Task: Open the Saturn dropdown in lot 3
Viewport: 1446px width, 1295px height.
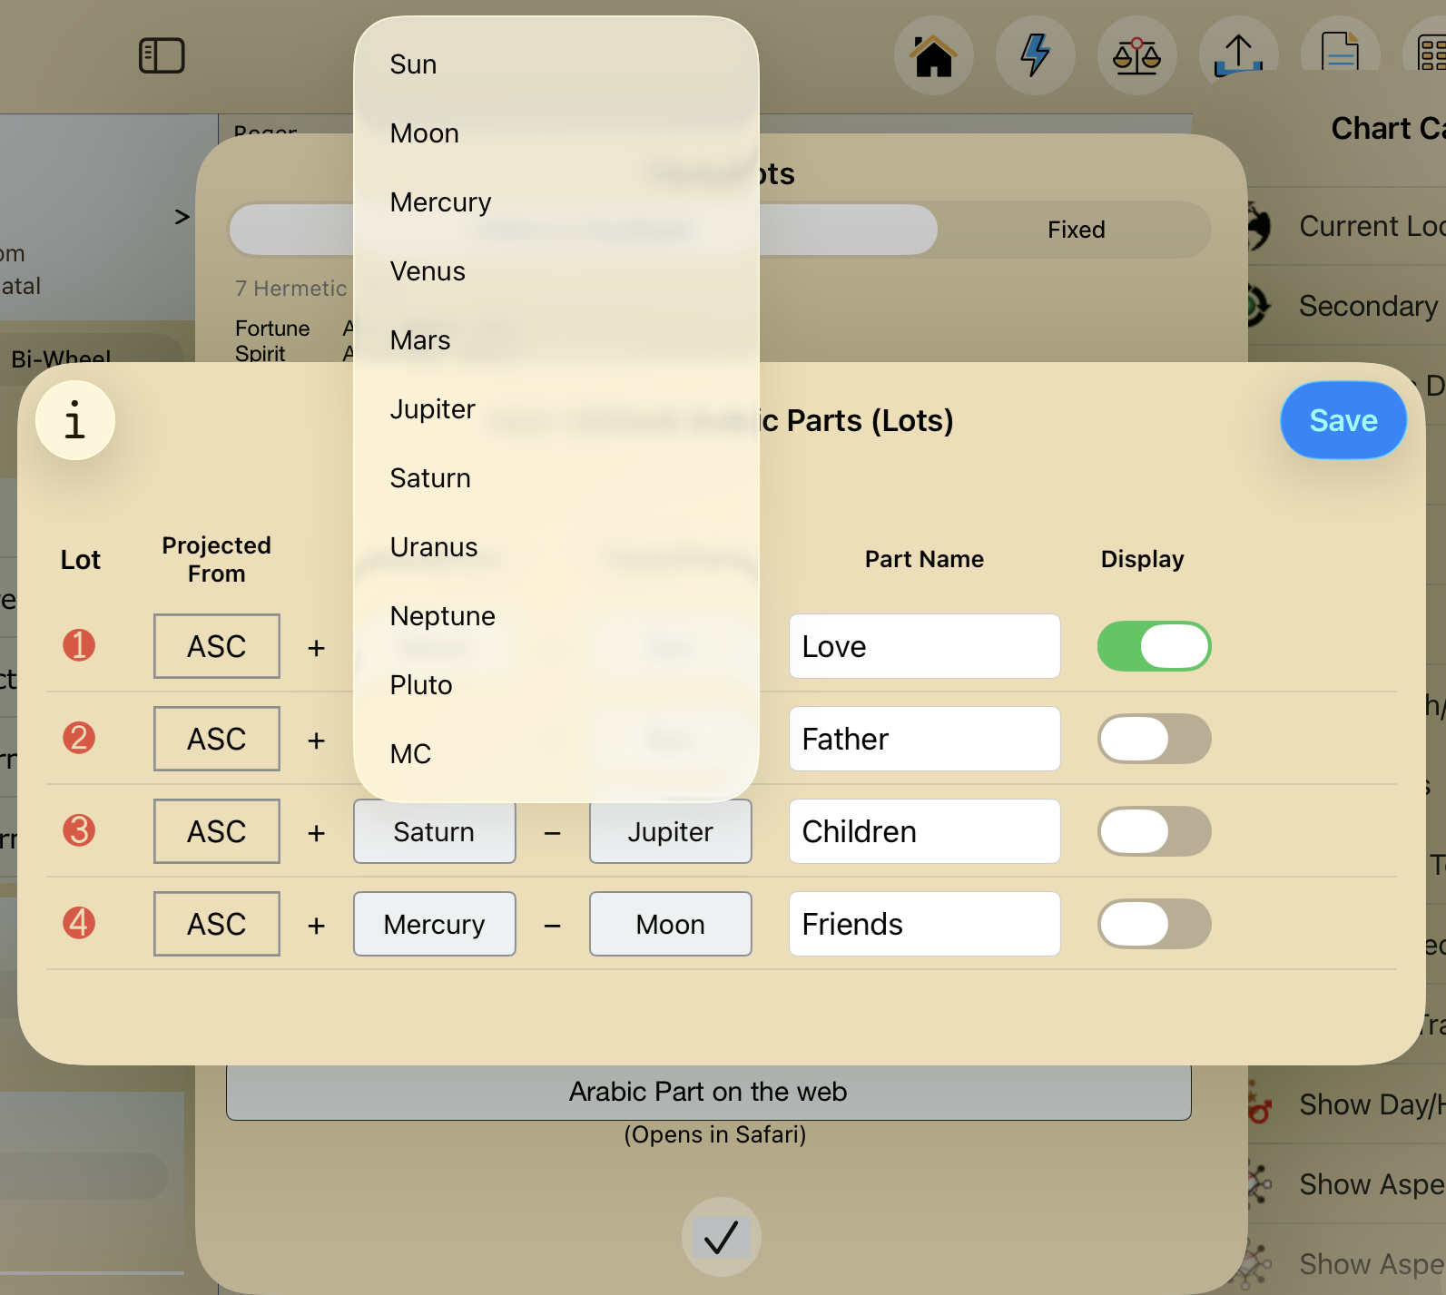Action: coord(435,831)
